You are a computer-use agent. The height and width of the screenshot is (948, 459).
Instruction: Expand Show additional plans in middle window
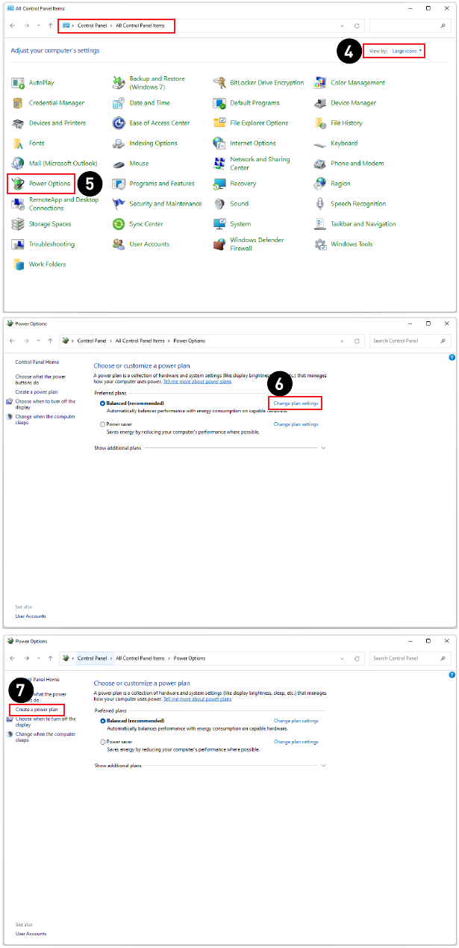(323, 448)
